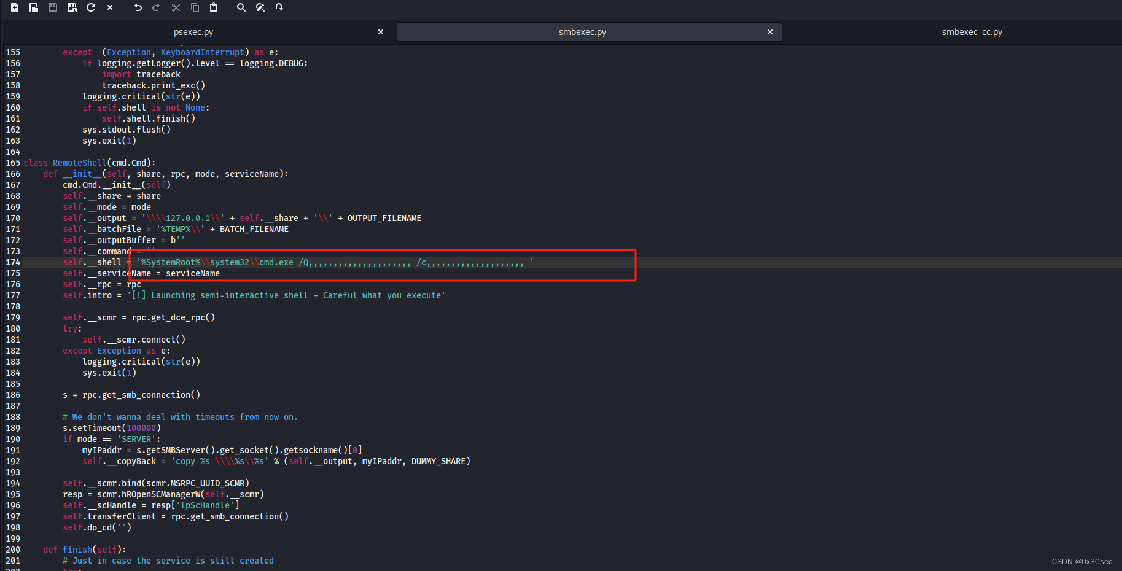Image resolution: width=1122 pixels, height=571 pixels.
Task: Place cursor on 'cmd.exe /Q' shell string
Action: [x=282, y=262]
